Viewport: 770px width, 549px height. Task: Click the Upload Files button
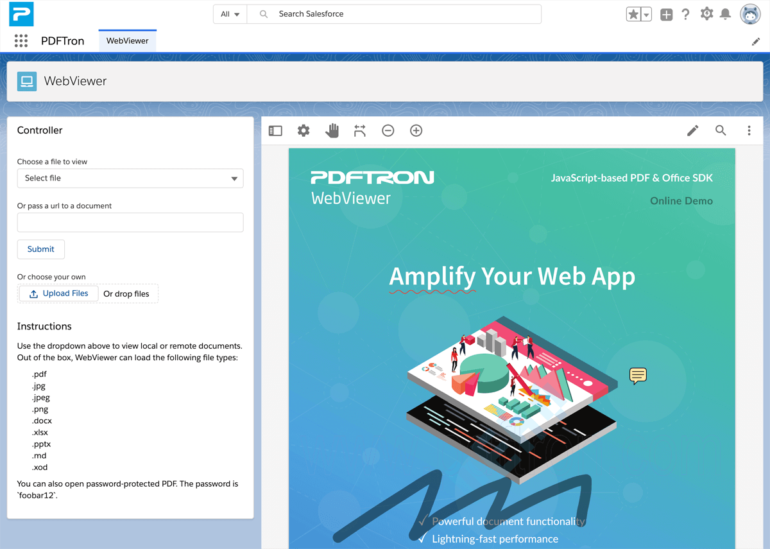pyautogui.click(x=58, y=293)
